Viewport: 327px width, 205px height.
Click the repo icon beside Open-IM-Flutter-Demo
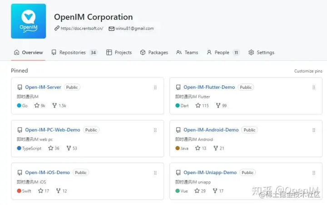(178, 87)
